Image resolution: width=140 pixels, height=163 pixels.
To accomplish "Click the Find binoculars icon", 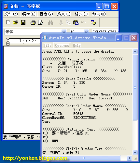I will click(x=51, y=22).
